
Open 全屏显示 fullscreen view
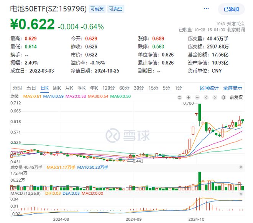[x=233, y=88]
